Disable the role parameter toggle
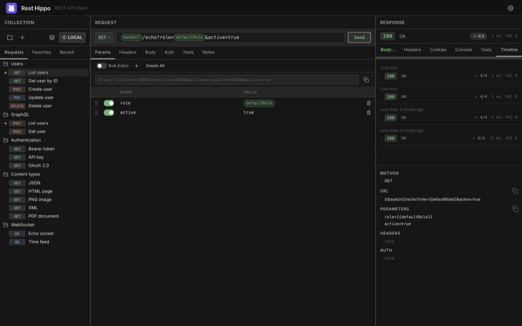This screenshot has width=522, height=326. [109, 103]
